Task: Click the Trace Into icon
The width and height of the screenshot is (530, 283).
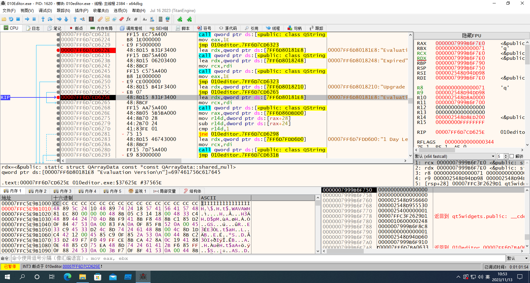Action: click(59, 19)
